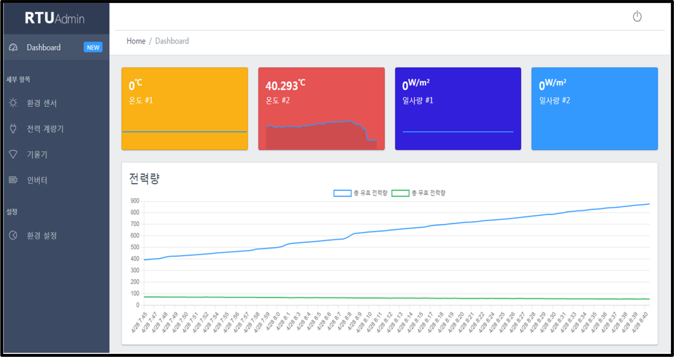Screen dimensions: 674x357
Task: Click the battery icon for 인버터
Action: [x=13, y=180]
